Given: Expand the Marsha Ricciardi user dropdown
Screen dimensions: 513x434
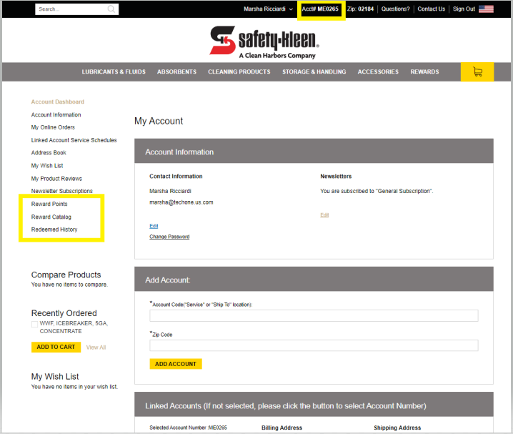Looking at the screenshot, I should click(268, 9).
